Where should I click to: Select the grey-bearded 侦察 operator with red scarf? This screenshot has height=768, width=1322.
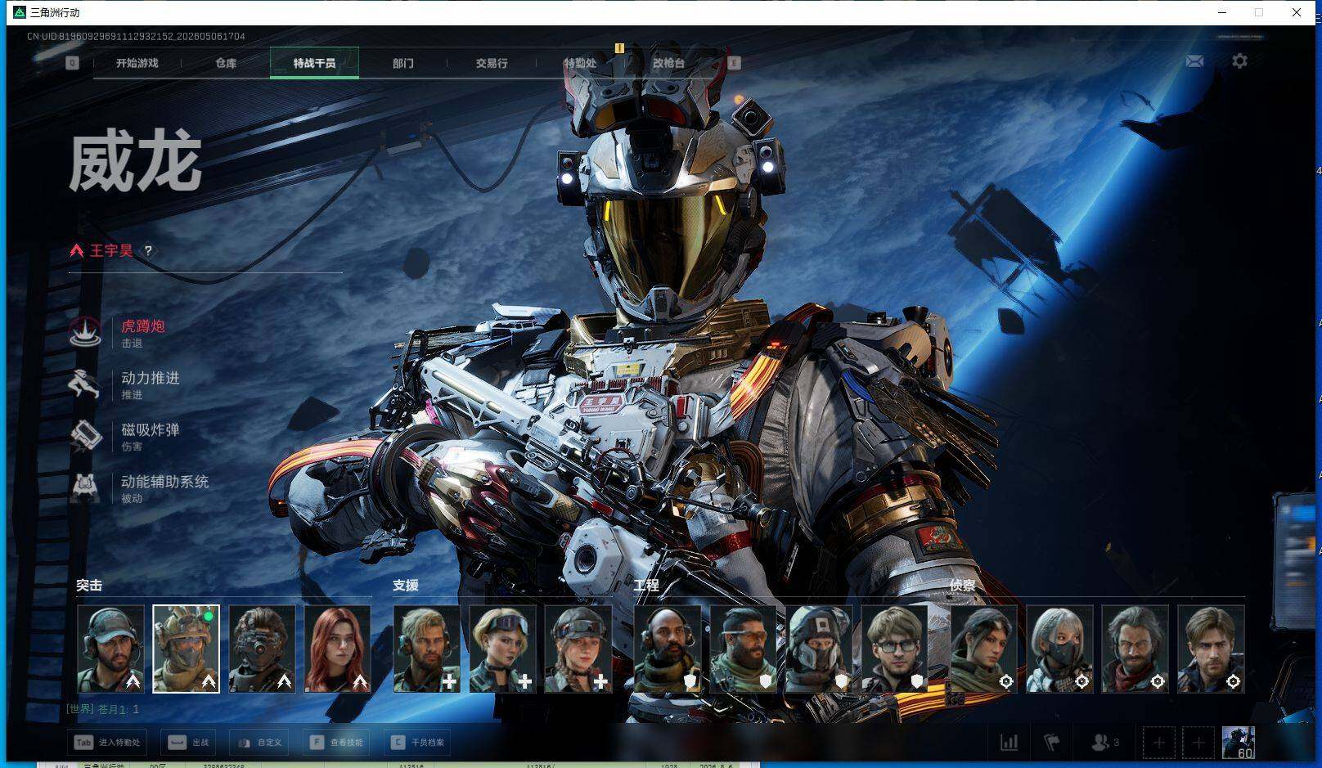pos(1135,649)
